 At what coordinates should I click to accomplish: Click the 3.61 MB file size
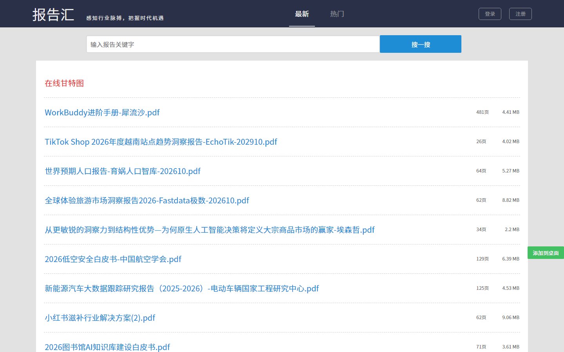(511, 347)
